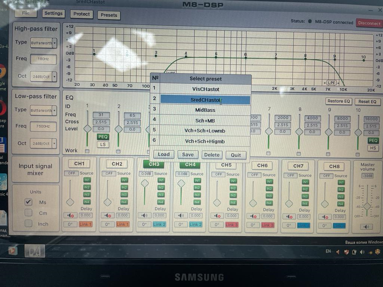383x287 pixels.
Task: Select EQ point 3 on graph
Action: (156, 56)
